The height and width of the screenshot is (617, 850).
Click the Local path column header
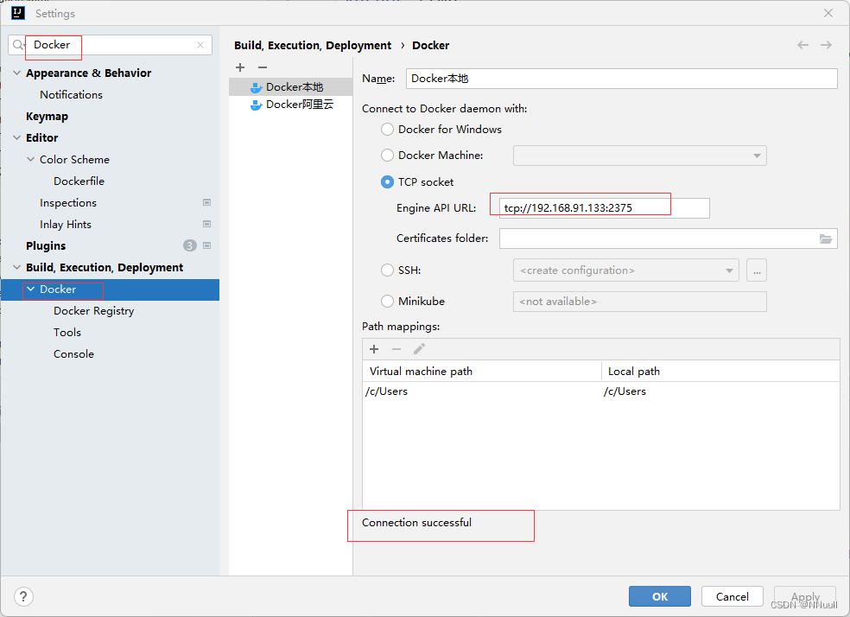point(720,372)
